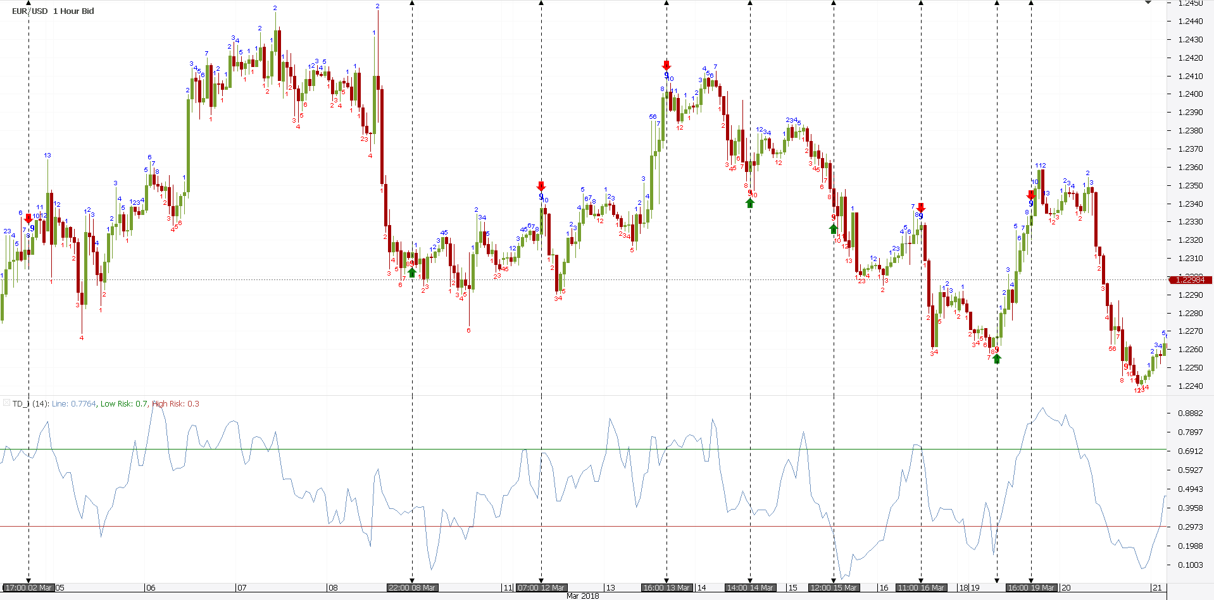Viewport: 1214px width, 600px height.
Task: Select the red sell arrow near 16 Mar
Action: point(921,207)
